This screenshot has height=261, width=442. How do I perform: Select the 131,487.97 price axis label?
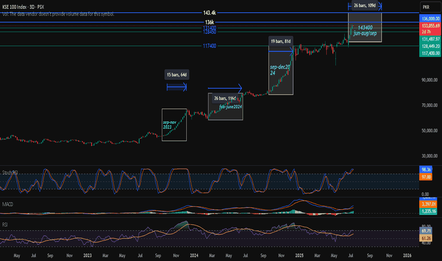(x=431, y=39)
